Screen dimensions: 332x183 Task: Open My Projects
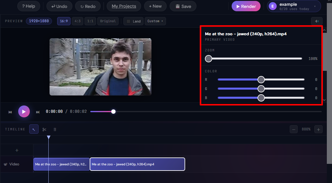pyautogui.click(x=124, y=6)
